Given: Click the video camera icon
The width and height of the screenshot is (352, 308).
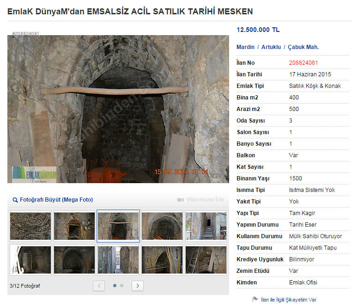Looking at the screenshot, I should [x=181, y=200].
